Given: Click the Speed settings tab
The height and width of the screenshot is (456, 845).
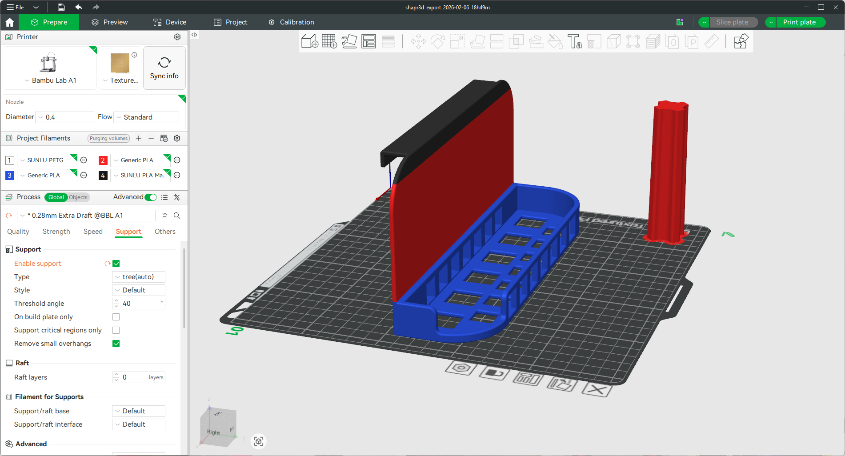Looking at the screenshot, I should (x=93, y=232).
